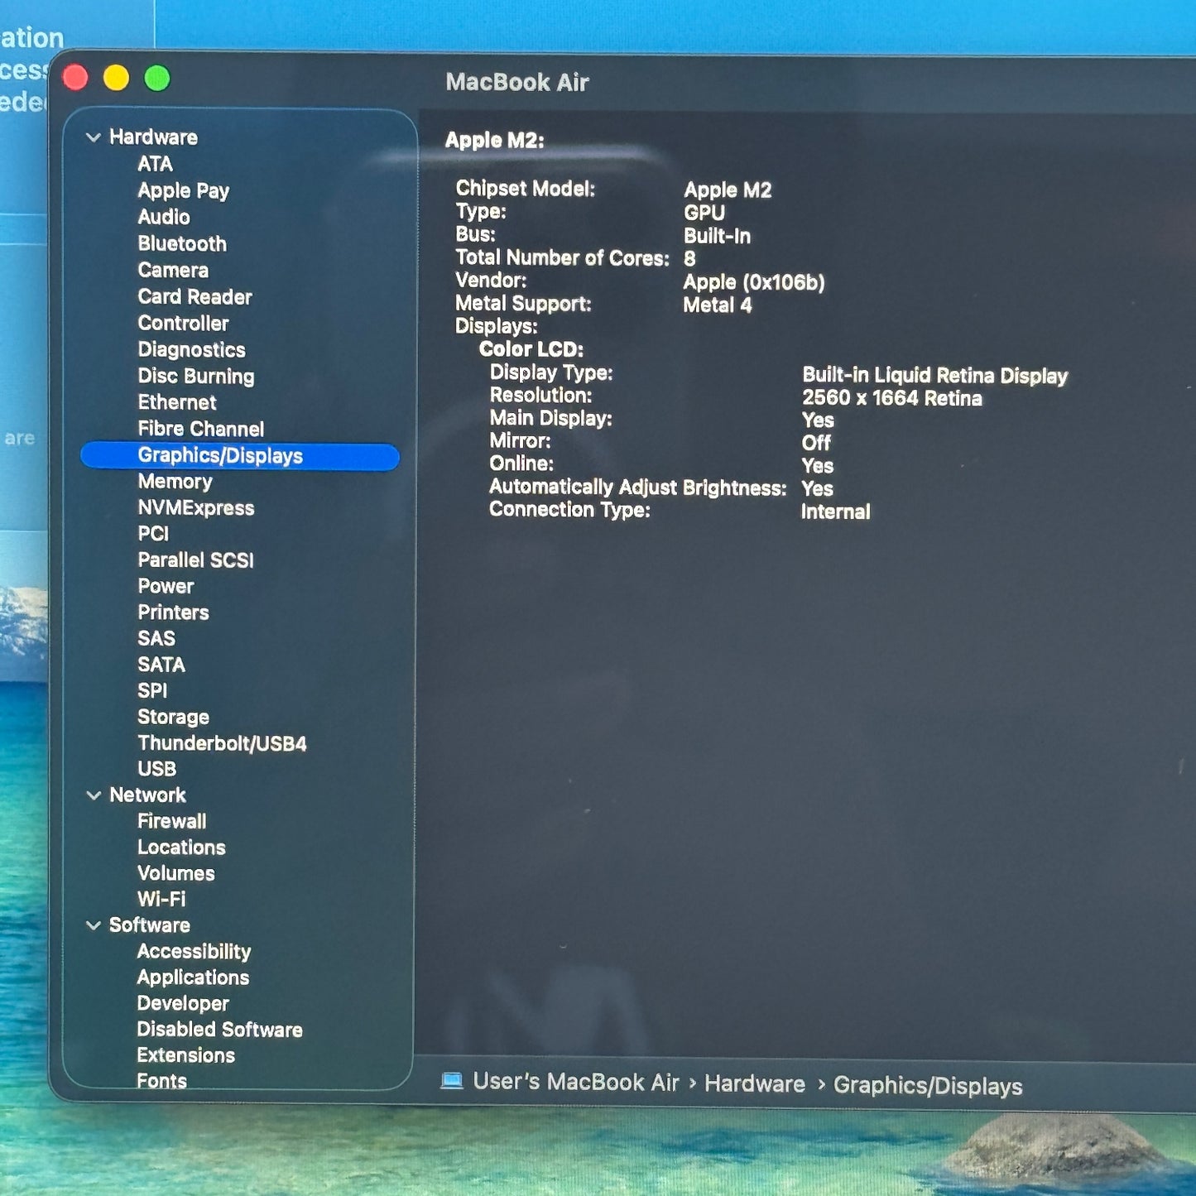Viewport: 1196px width, 1196px height.
Task: Click the laptop icon in the path bar
Action: click(451, 1080)
